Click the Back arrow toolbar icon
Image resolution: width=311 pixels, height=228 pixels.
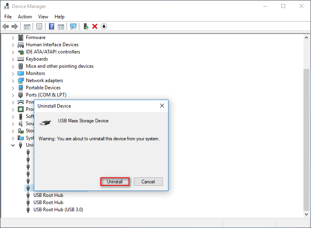pyautogui.click(x=6, y=26)
